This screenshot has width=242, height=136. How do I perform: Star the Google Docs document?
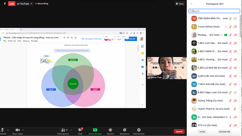tap(64, 37)
